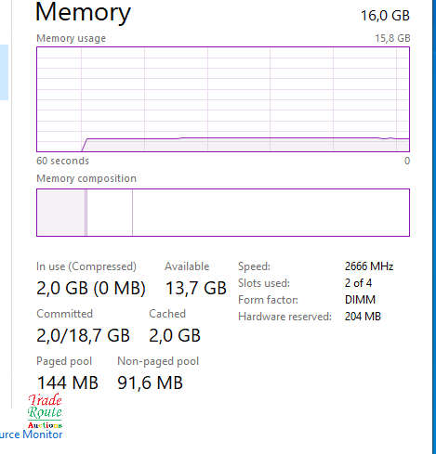Image resolution: width=436 pixels, height=454 pixels.
Task: Click the In use 2,0 GB value
Action: coord(91,288)
